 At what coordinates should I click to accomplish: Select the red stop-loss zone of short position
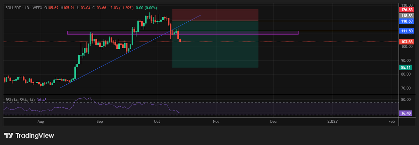point(215,15)
